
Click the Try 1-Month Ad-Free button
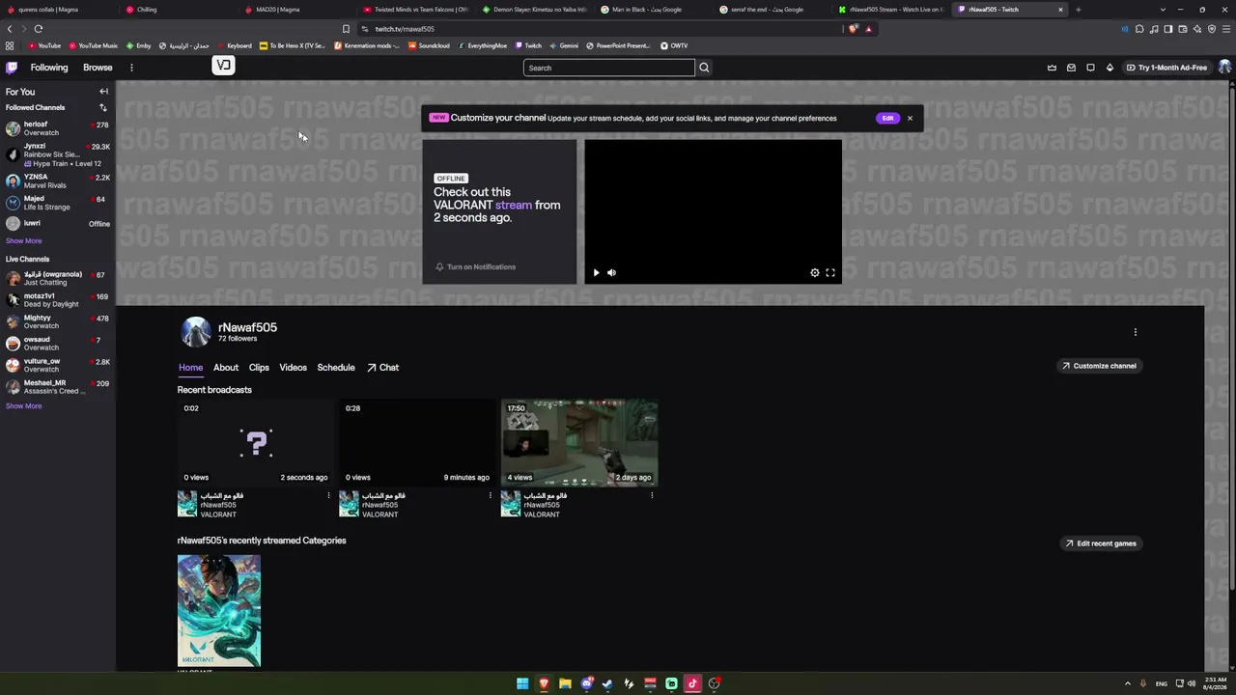coord(1166,68)
